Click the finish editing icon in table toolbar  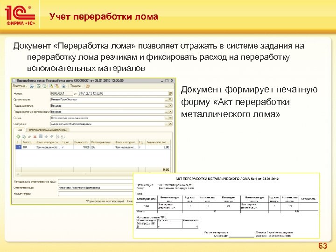41,136
